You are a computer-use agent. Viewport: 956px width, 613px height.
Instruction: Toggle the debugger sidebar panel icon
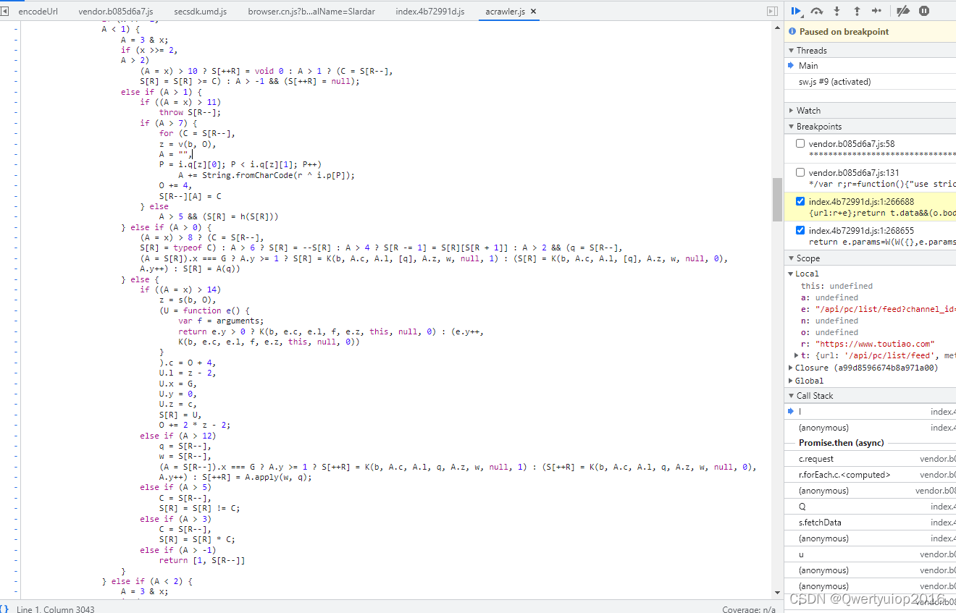coord(773,12)
